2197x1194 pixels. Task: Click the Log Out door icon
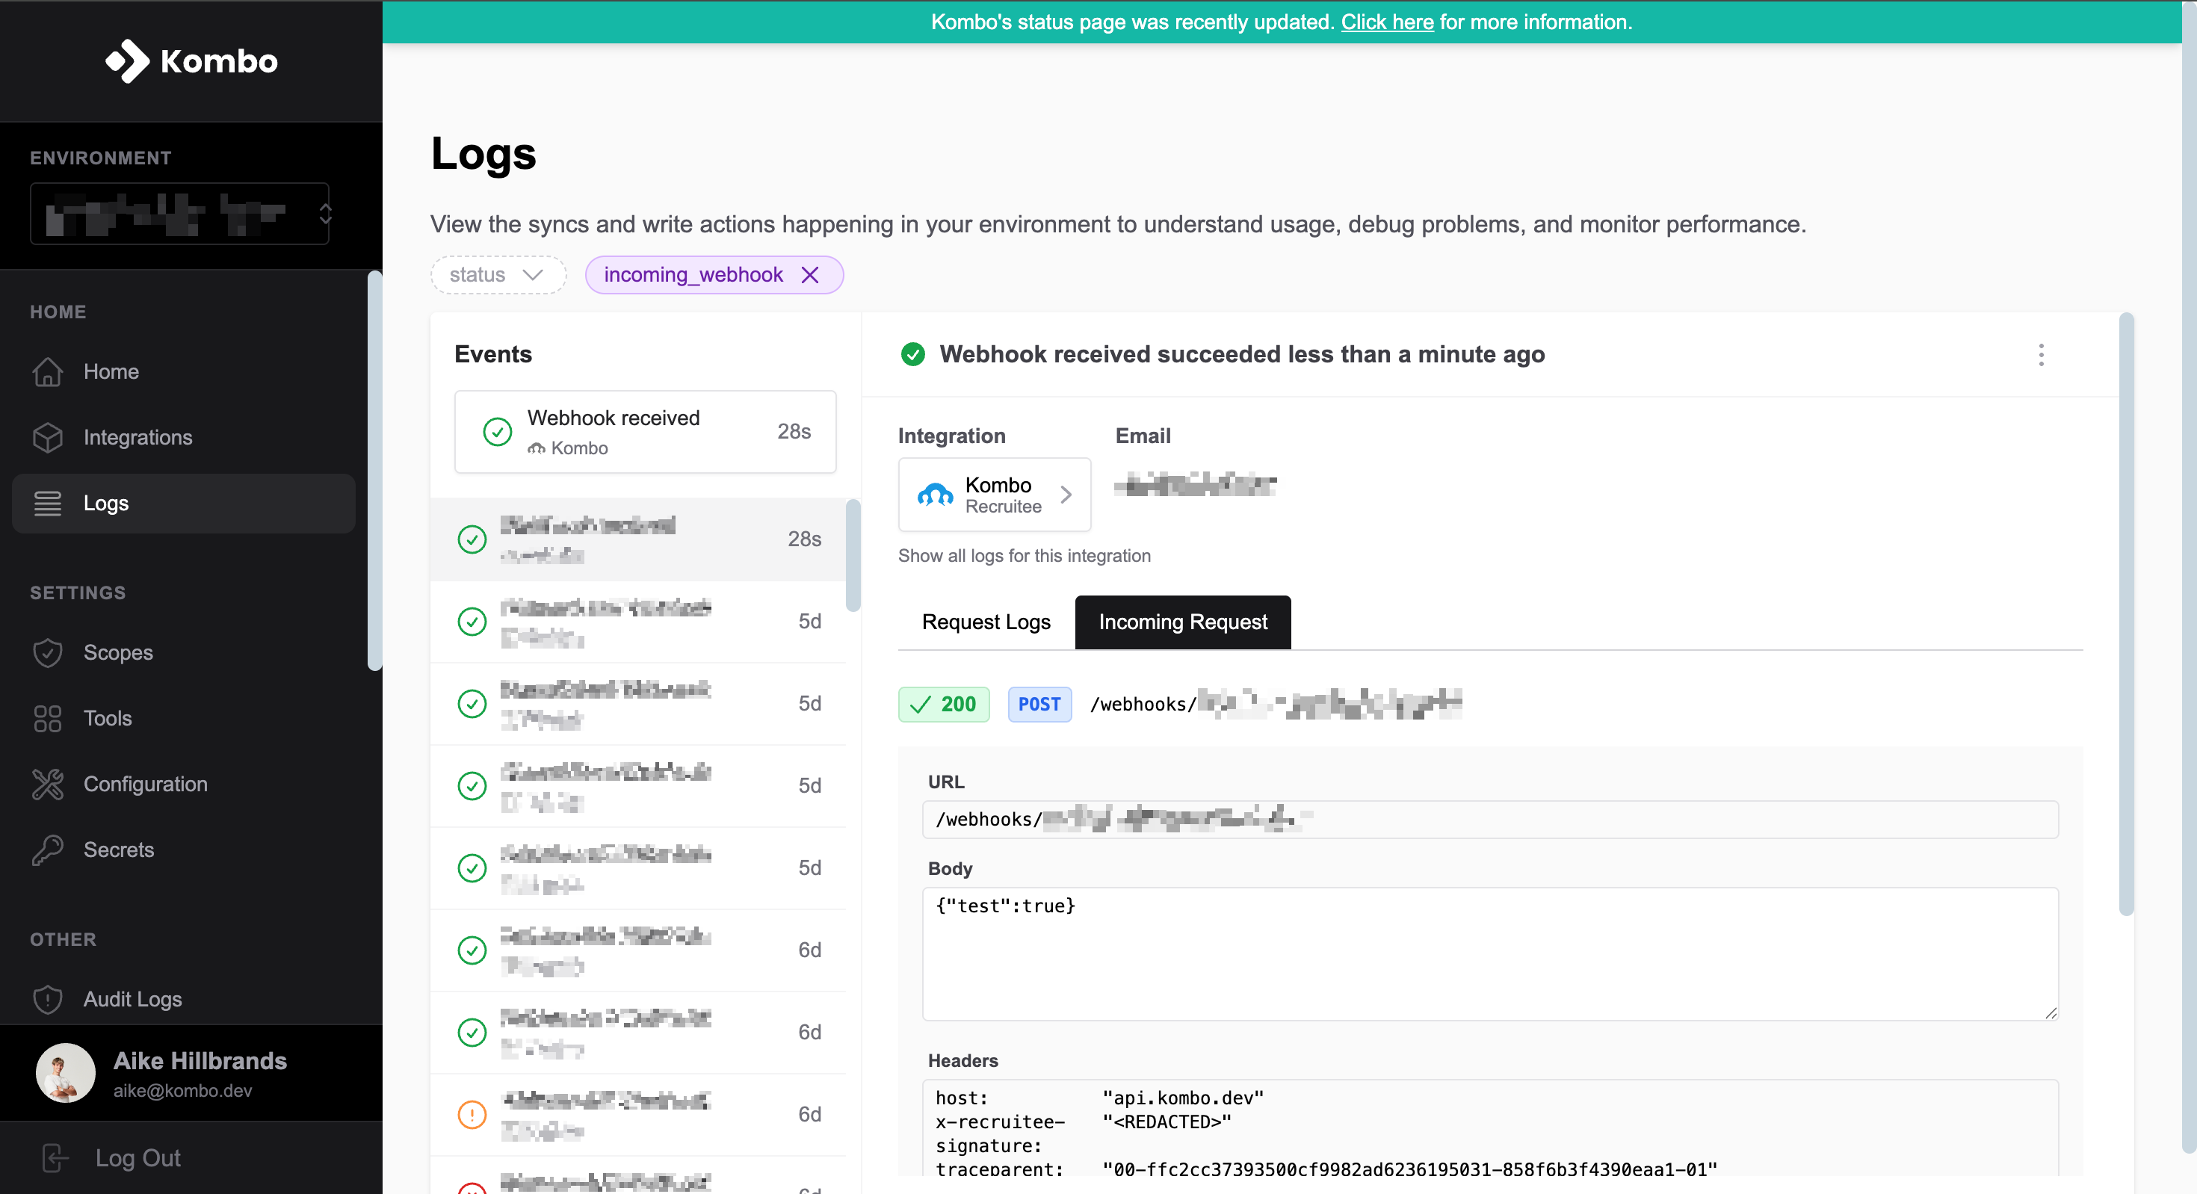[x=55, y=1157]
